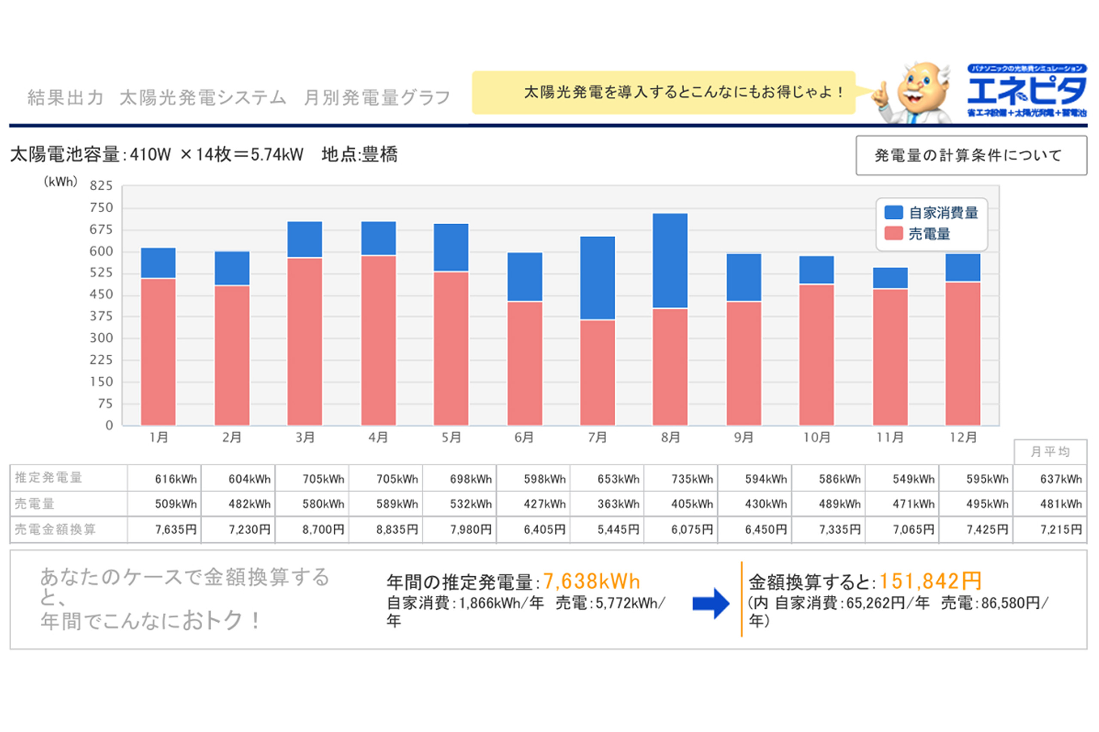Click the March blue bar segment

tap(305, 239)
